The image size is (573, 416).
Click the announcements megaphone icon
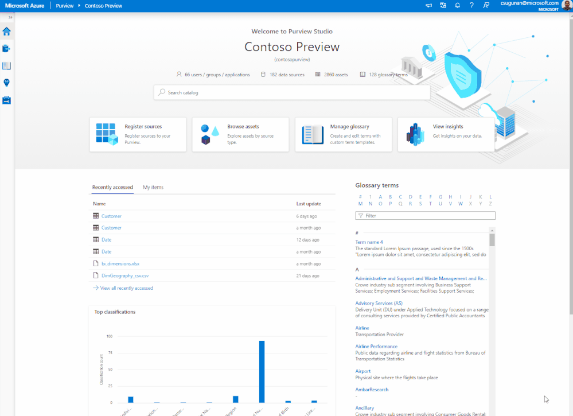(428, 6)
